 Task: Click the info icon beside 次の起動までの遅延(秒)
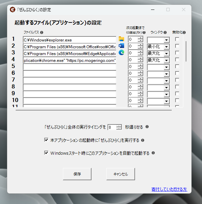[x=144, y=32]
